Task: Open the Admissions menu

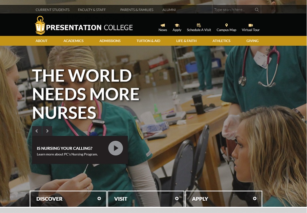Action: pyautogui.click(x=110, y=41)
